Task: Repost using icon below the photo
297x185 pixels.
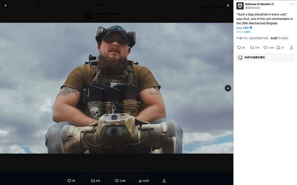Action: [x=93, y=181]
